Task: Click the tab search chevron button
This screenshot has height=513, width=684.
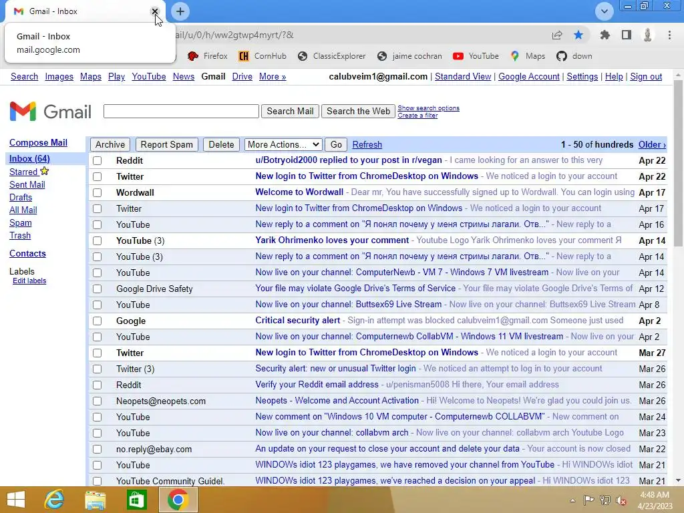Action: [604, 11]
